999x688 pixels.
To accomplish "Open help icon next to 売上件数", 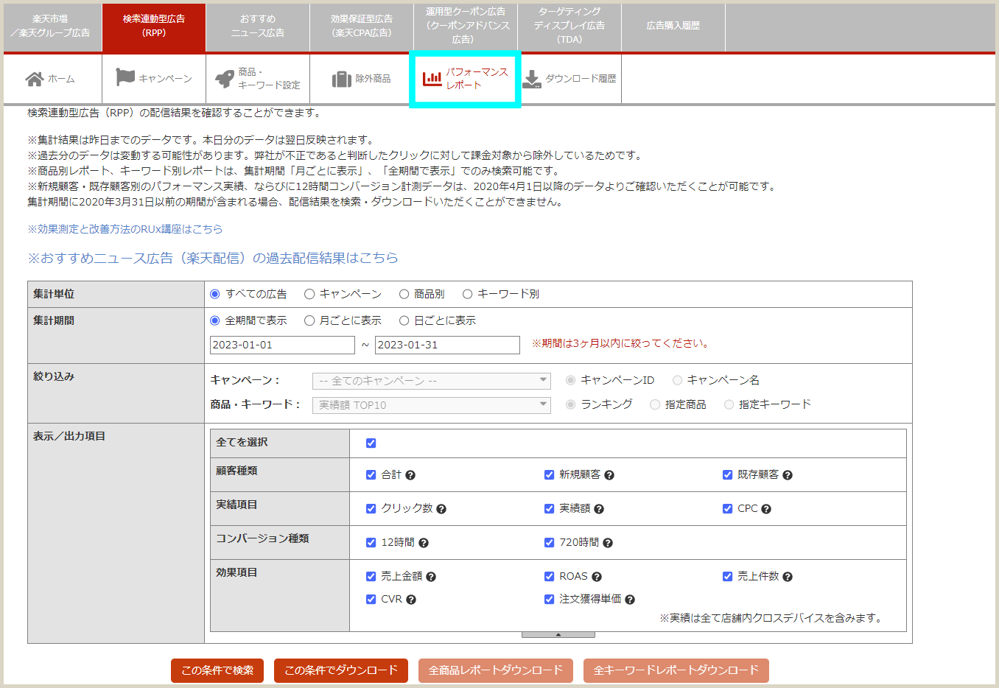I will coord(788,577).
